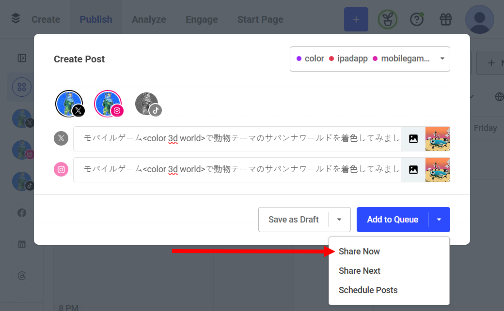Open the Instagram post attached thumbnail

tap(438, 169)
